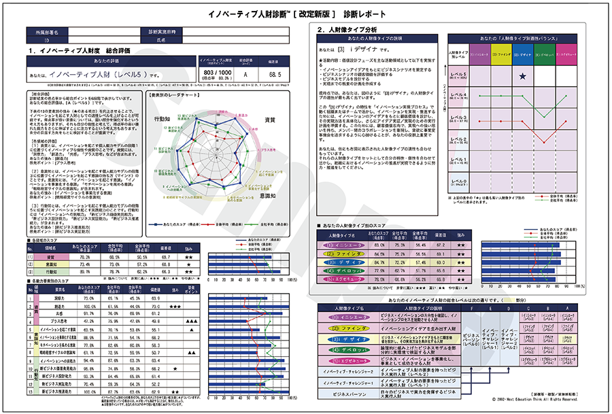The image size is (612, 414).
Task: Click the deviation value 68.5
Action: (x=275, y=75)
